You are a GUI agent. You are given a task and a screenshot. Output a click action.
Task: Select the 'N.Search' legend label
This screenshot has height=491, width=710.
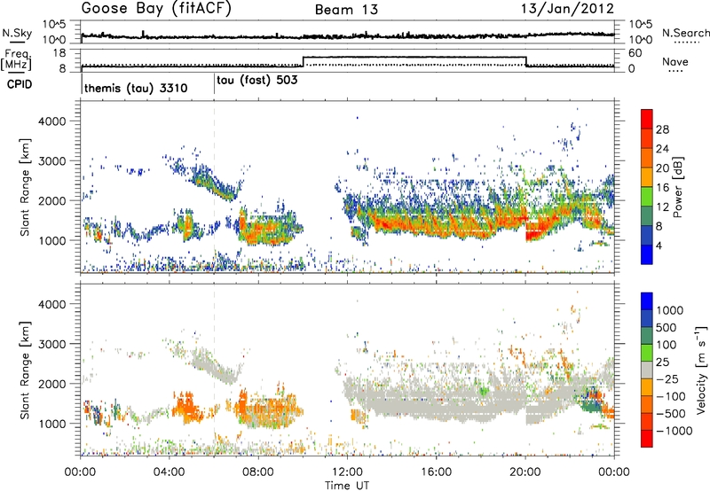click(686, 33)
